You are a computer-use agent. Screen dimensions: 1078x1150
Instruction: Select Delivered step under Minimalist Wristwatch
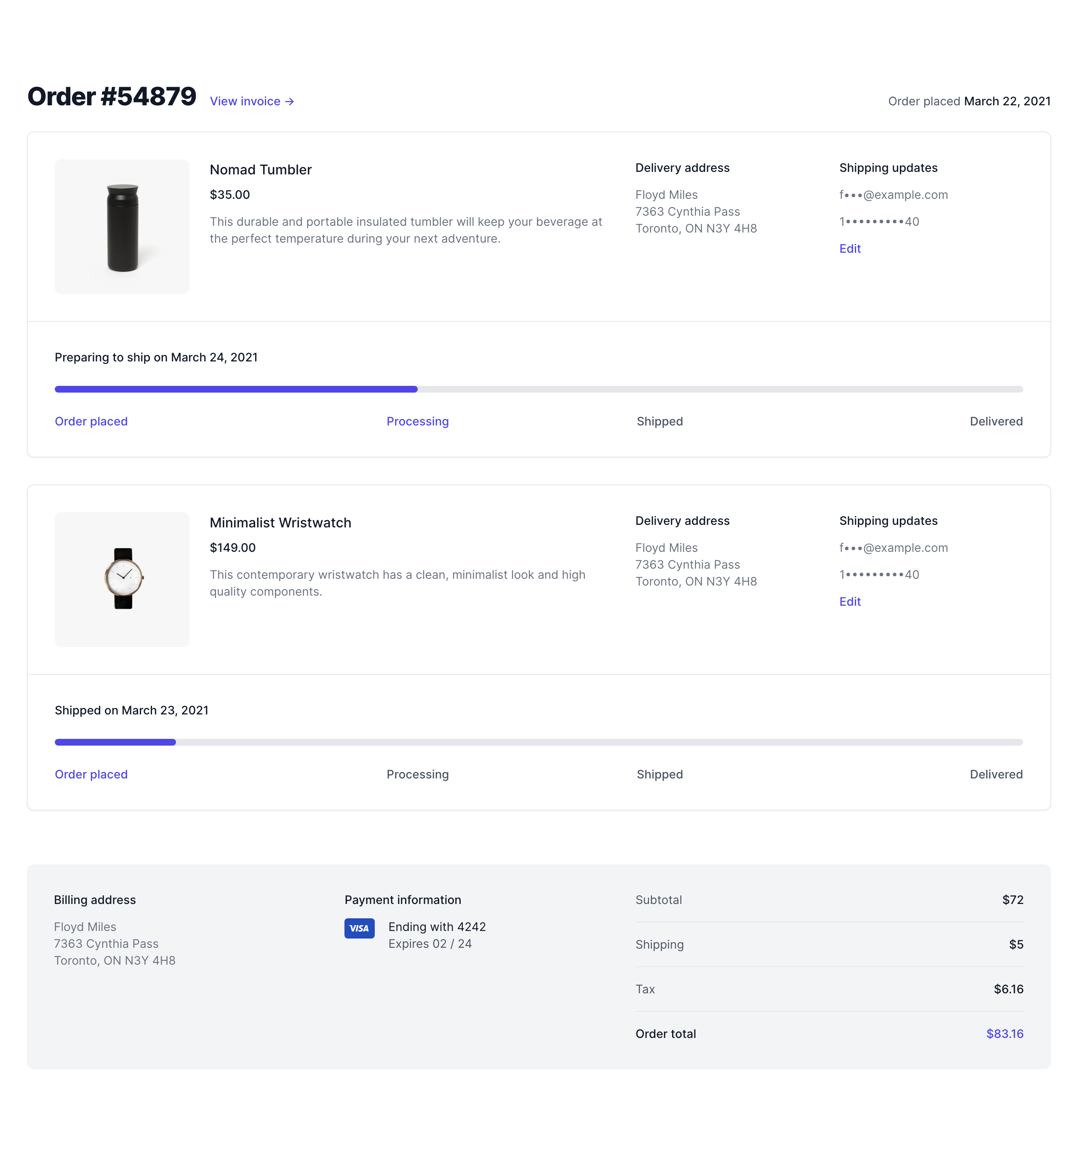point(995,774)
